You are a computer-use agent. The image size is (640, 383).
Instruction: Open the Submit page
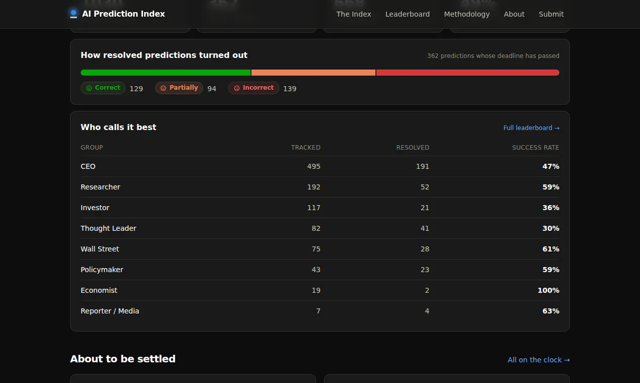pyautogui.click(x=551, y=14)
